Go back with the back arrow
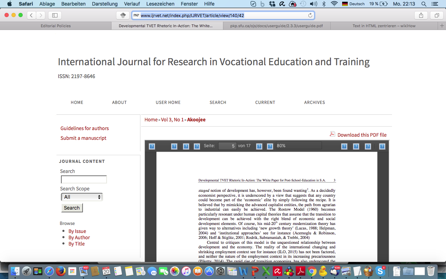446x279 pixels. pyautogui.click(x=32, y=15)
